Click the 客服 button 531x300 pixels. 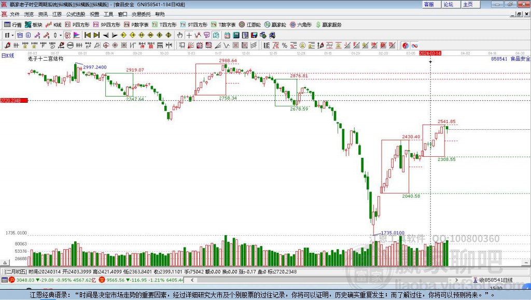pyautogui.click(x=431, y=4)
